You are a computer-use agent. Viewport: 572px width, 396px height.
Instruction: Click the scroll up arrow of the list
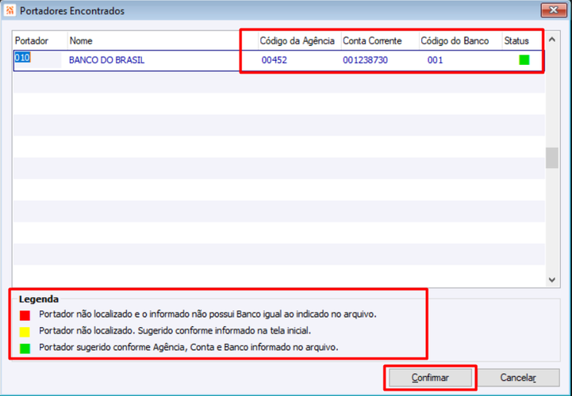(x=552, y=40)
